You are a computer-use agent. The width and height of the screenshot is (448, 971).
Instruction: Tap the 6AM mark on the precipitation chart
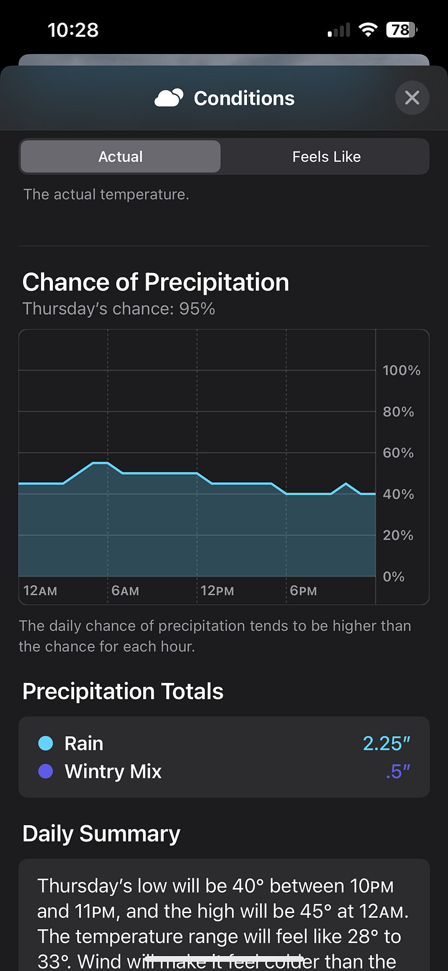coord(125,590)
